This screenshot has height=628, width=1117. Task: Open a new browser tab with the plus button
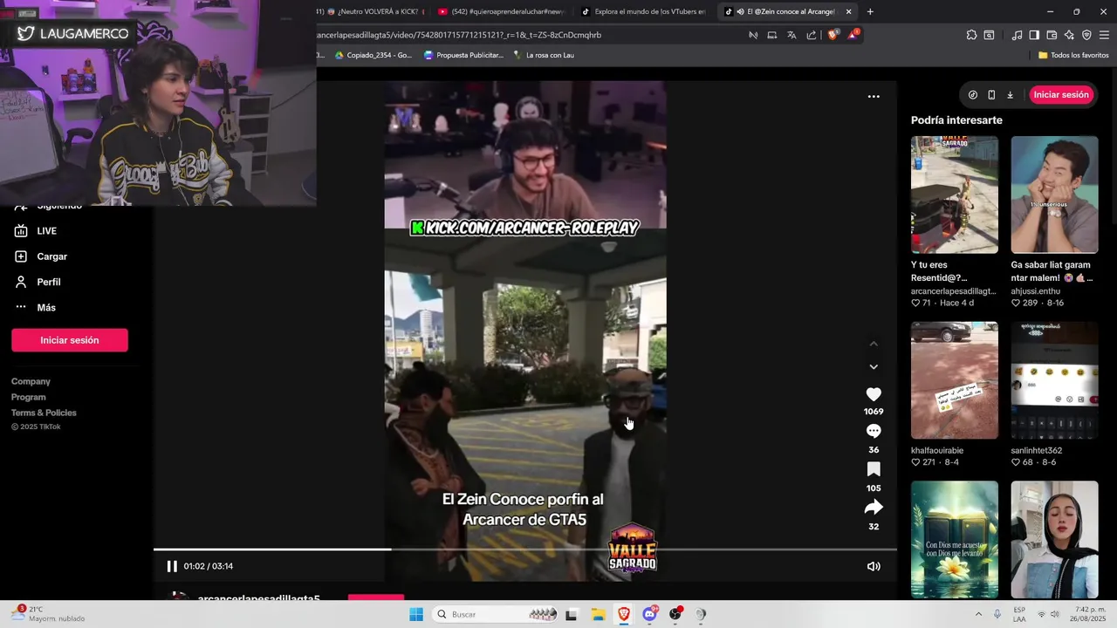click(870, 12)
